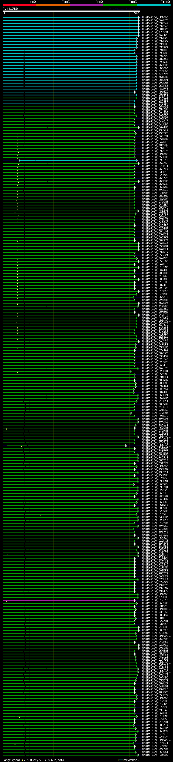Select hit label UniRef100_Q72SB4
The height and width of the screenshot is (762, 173).
[x=155, y=104]
